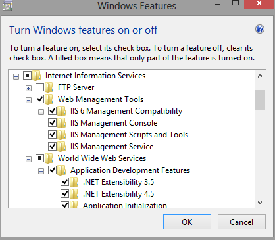The image size is (275, 240).
Task: Collapse the Web Management Tools node
Action: [x=28, y=100]
